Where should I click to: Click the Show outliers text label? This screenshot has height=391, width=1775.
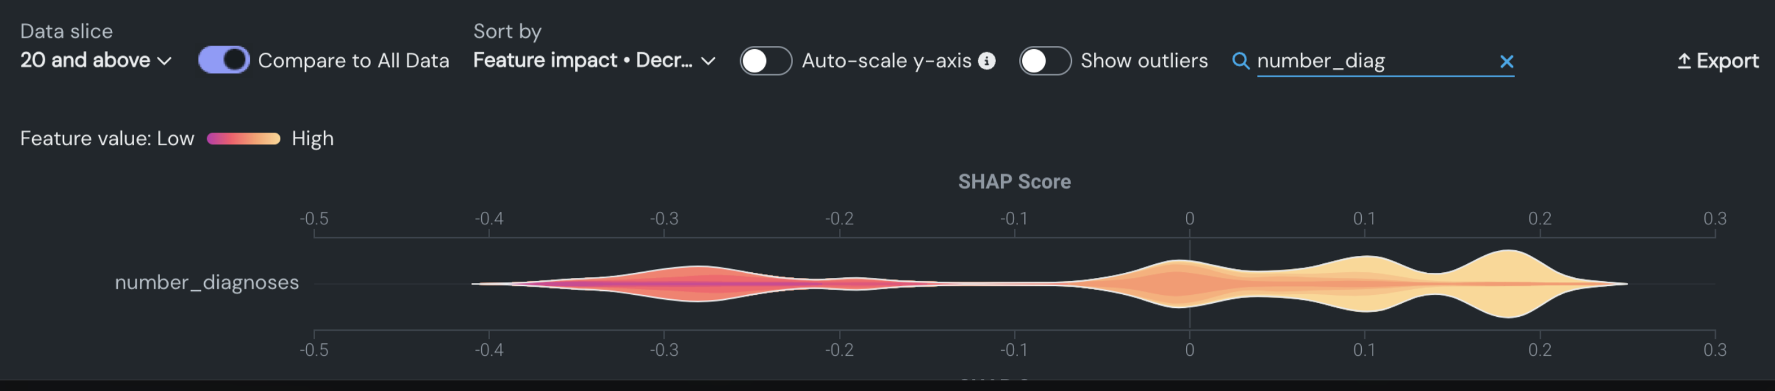[1144, 61]
